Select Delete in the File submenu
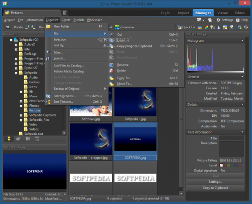 146,71
